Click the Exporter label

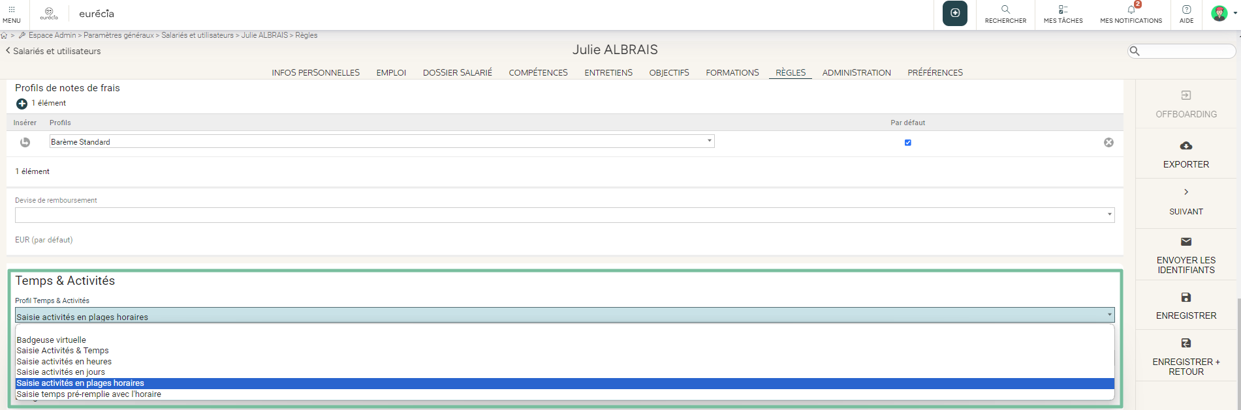click(x=1186, y=164)
